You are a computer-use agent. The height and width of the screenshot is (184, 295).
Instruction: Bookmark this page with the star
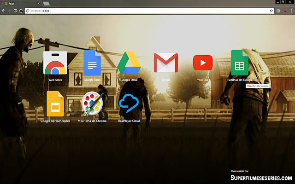point(271,11)
